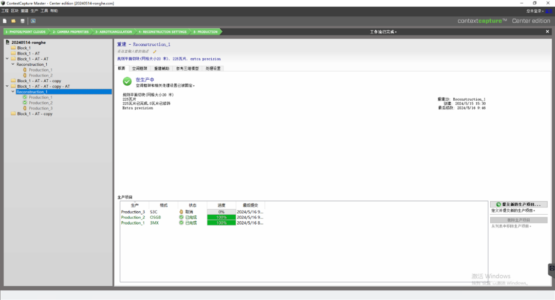Switch to the 参考三维模型 tab
Screen dimensions: 555x300
pos(187,68)
